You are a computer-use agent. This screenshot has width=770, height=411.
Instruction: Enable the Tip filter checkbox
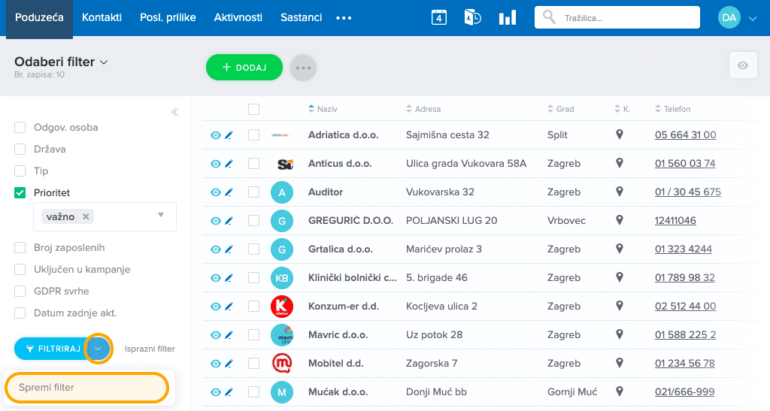20,171
